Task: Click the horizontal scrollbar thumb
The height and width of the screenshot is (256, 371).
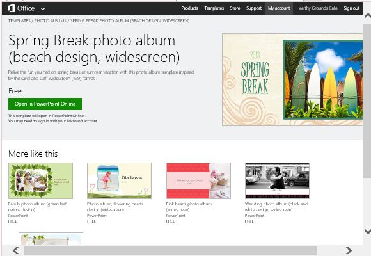Action: coord(170,250)
